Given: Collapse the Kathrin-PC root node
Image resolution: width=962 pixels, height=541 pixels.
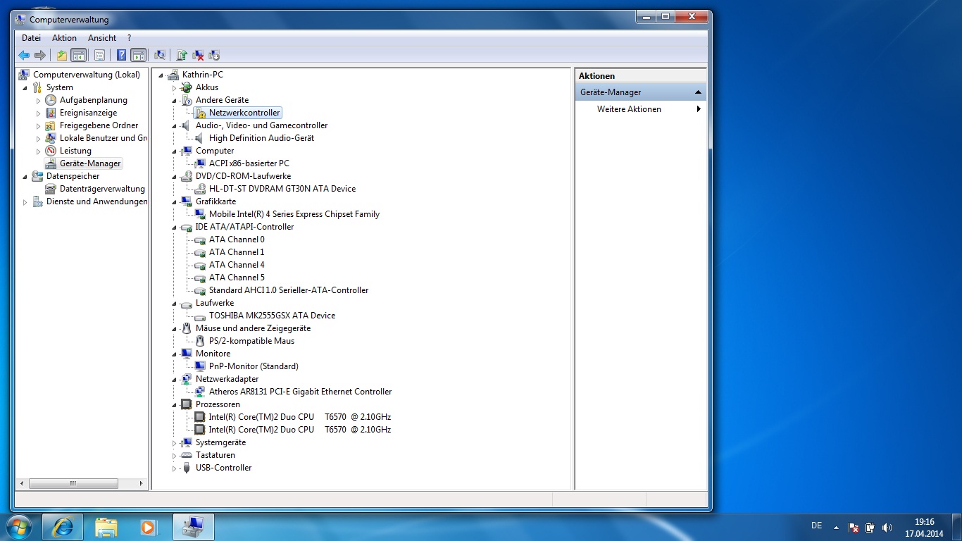Looking at the screenshot, I should (161, 75).
